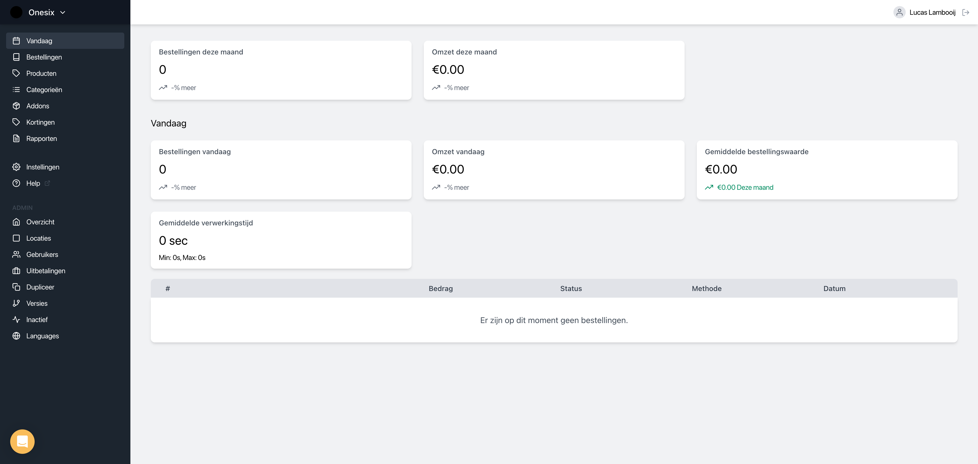The height and width of the screenshot is (464, 978).
Task: Open Producten in the sidebar
Action: click(65, 73)
